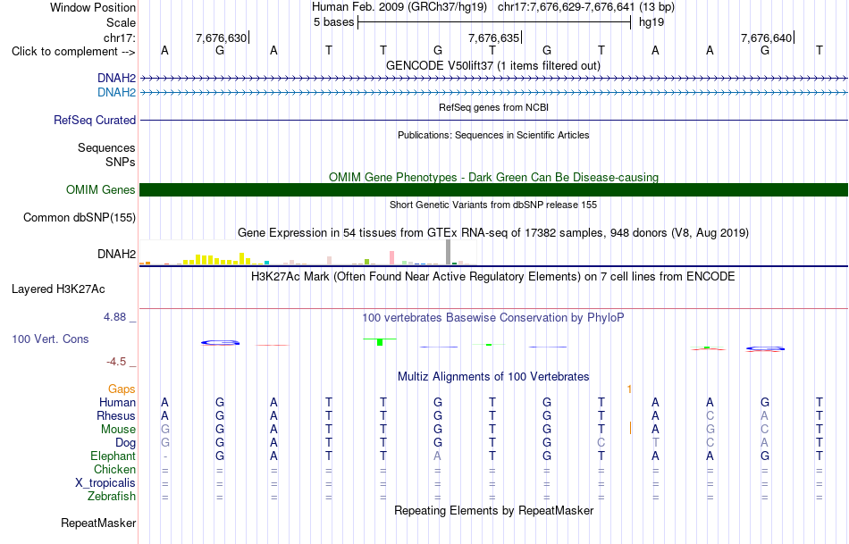Open 'Publications: Sequences in Scientific Articles' title
The width and height of the screenshot is (849, 544).
(x=493, y=135)
